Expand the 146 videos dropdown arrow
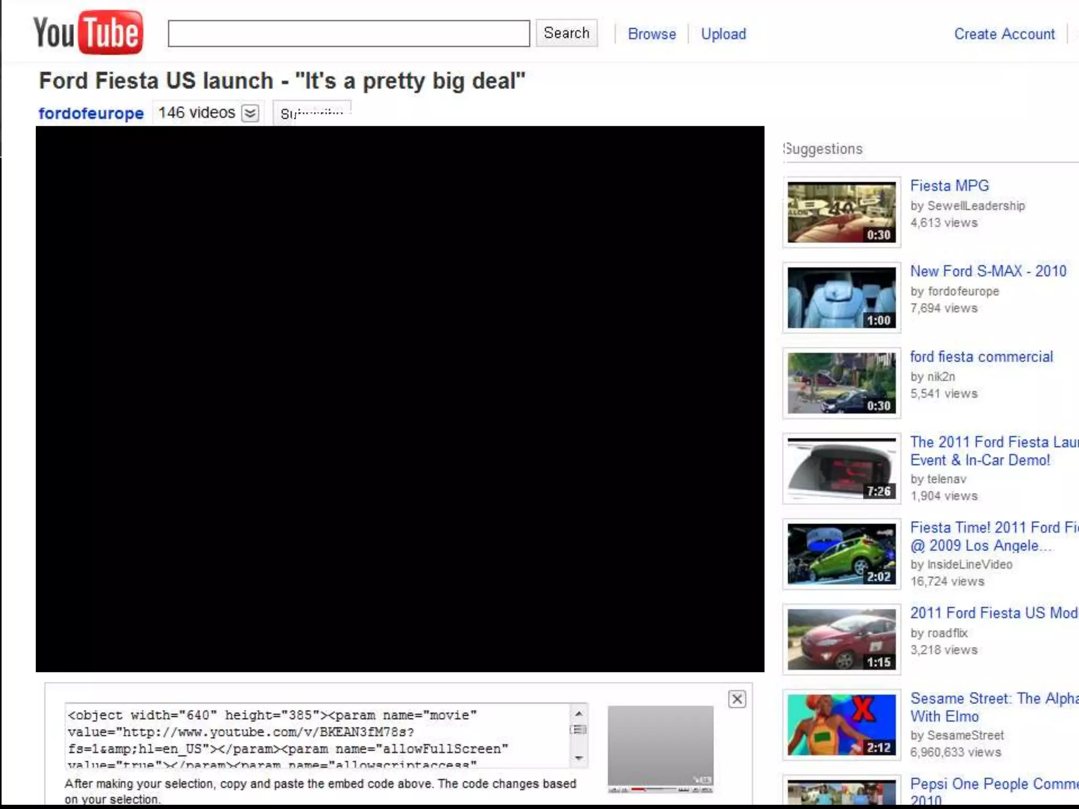This screenshot has width=1079, height=809. click(250, 113)
